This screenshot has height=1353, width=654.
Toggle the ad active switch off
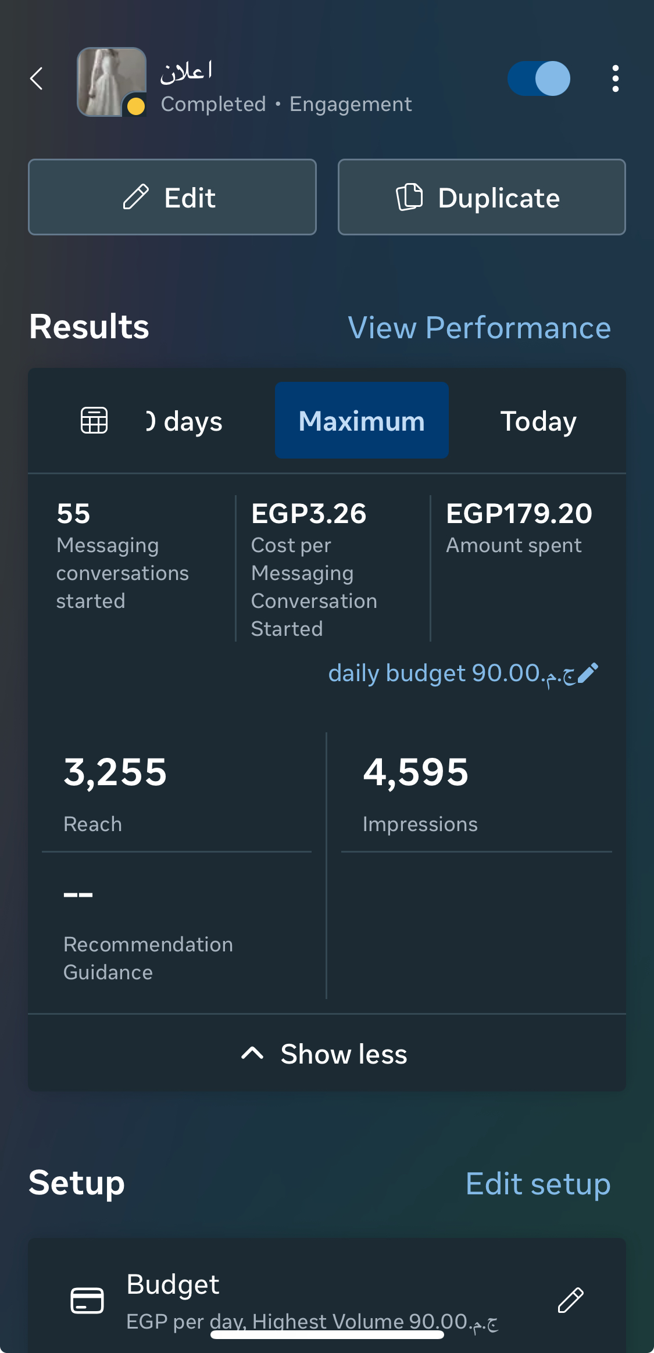pyautogui.click(x=539, y=78)
